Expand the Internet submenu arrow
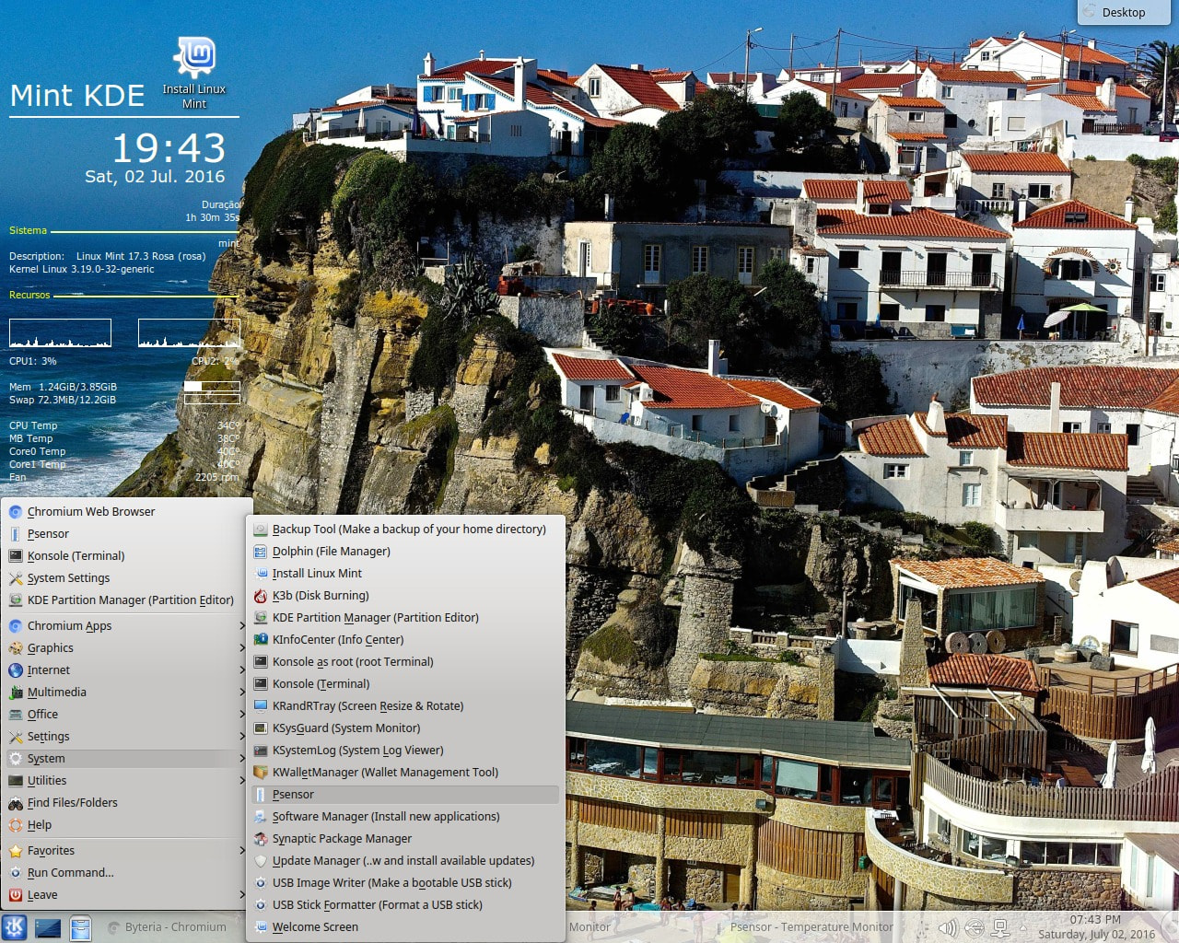This screenshot has width=1179, height=943. [242, 670]
